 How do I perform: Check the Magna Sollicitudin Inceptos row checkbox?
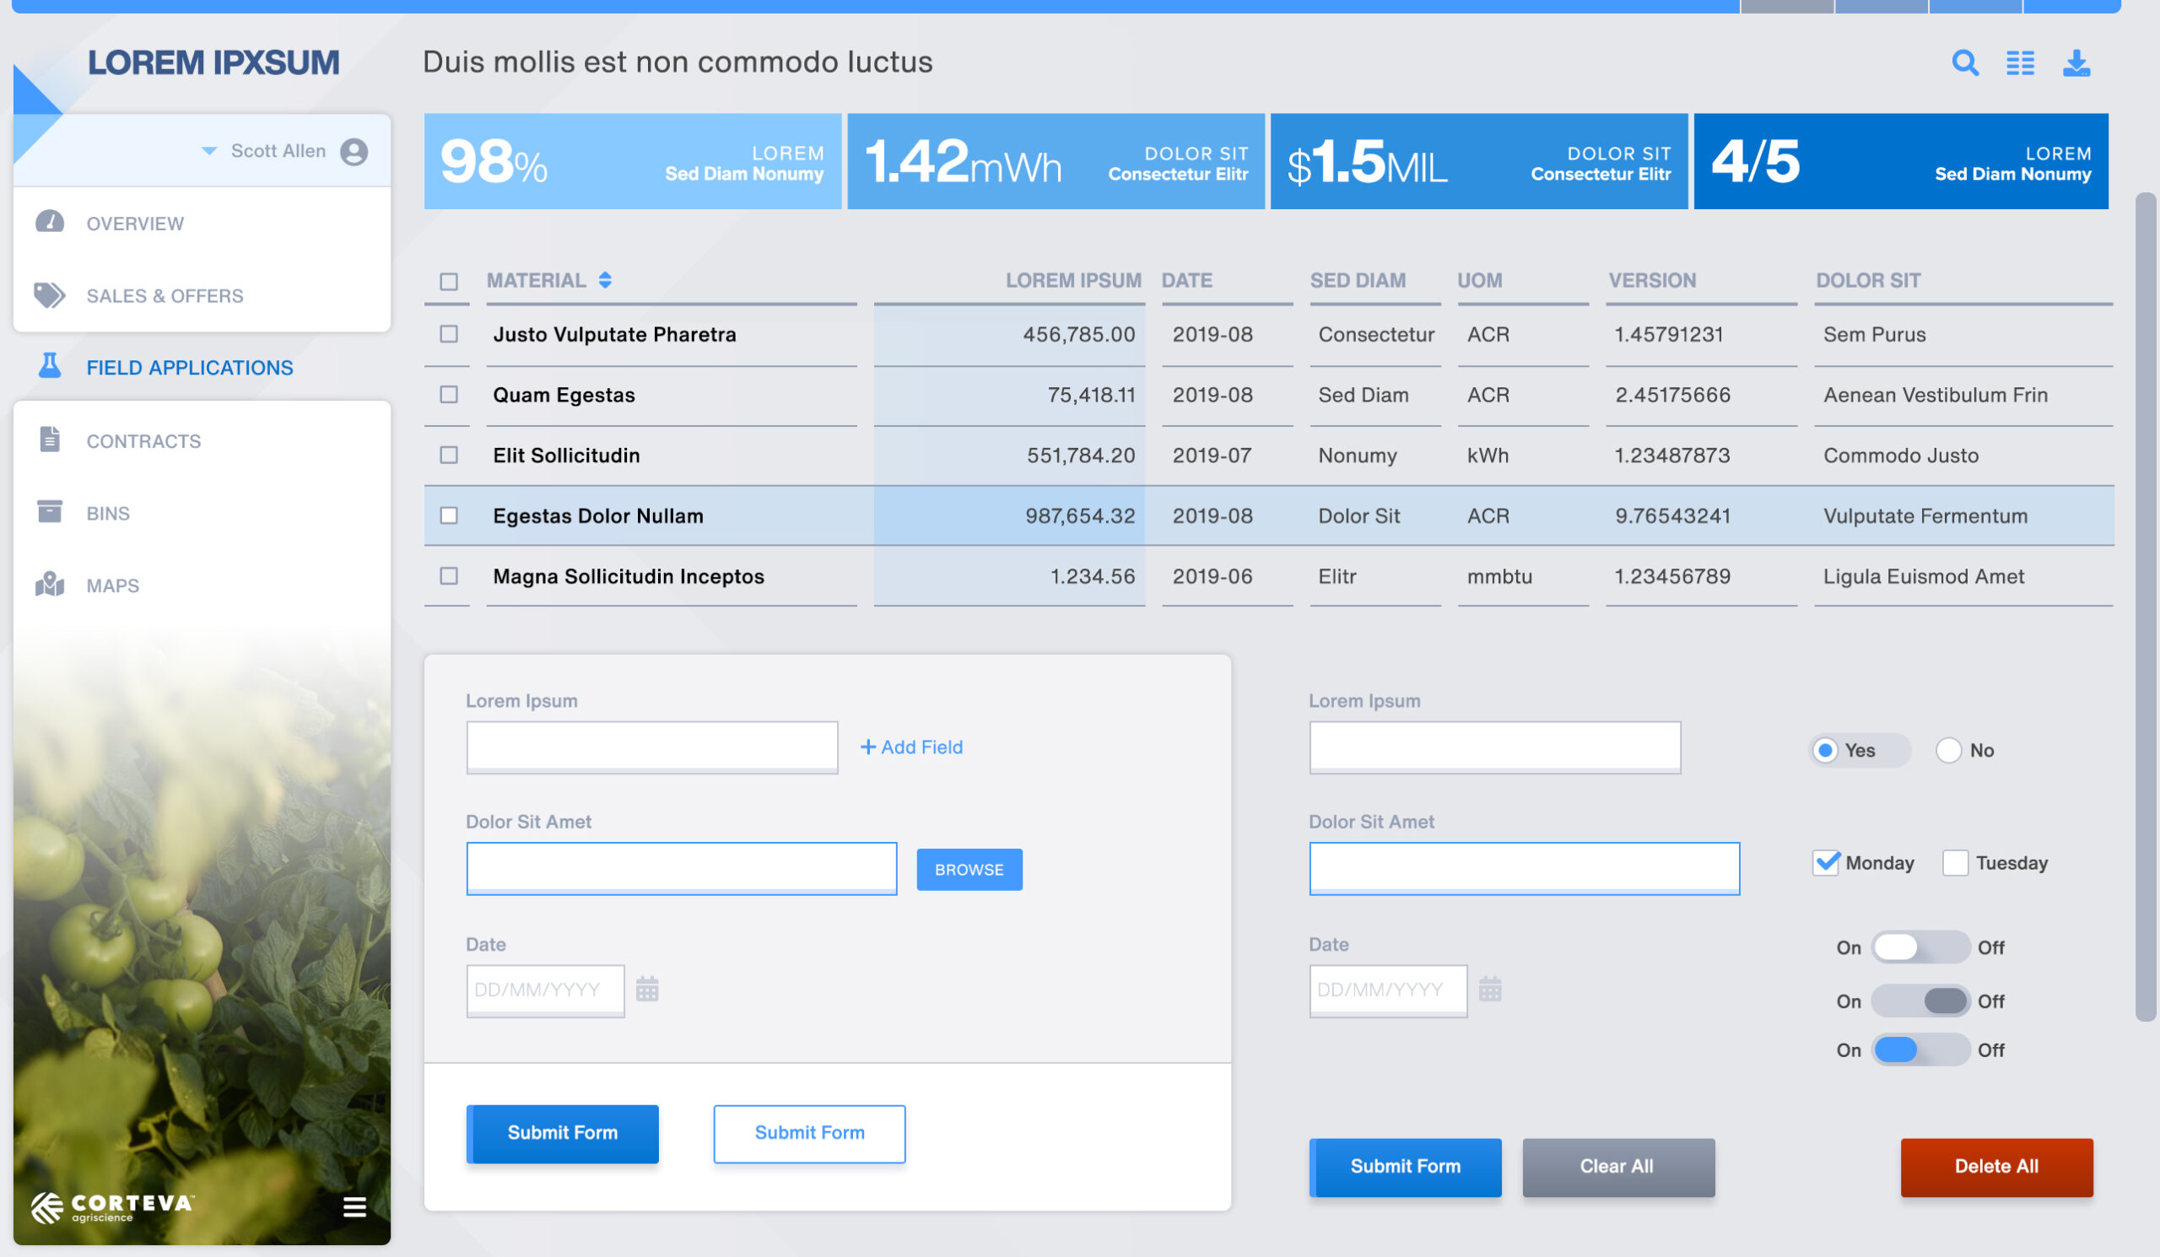click(448, 576)
